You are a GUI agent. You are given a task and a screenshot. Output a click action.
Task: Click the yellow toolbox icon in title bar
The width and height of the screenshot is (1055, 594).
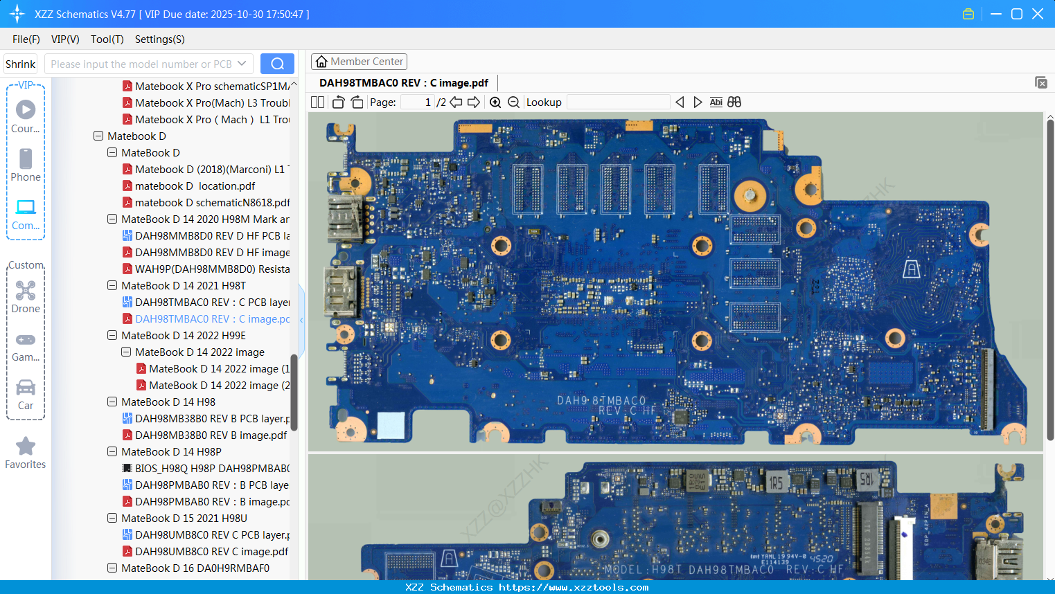(x=968, y=14)
